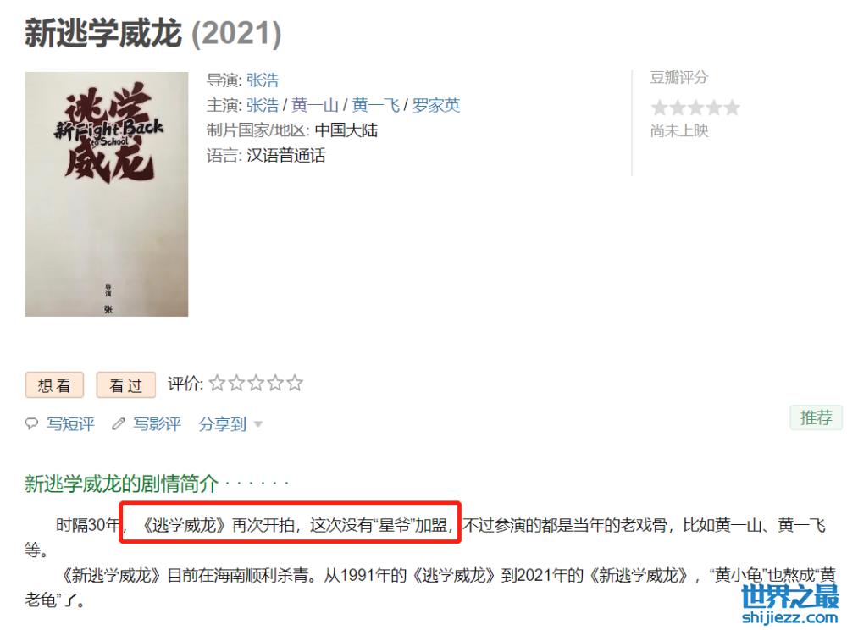The width and height of the screenshot is (847, 630).
Task: Rate one star in 评价 row
Action: [217, 384]
